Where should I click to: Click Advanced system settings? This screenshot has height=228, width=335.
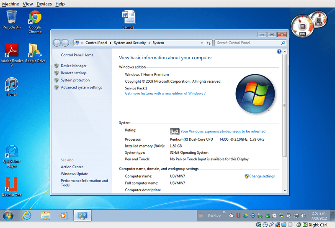click(x=81, y=87)
